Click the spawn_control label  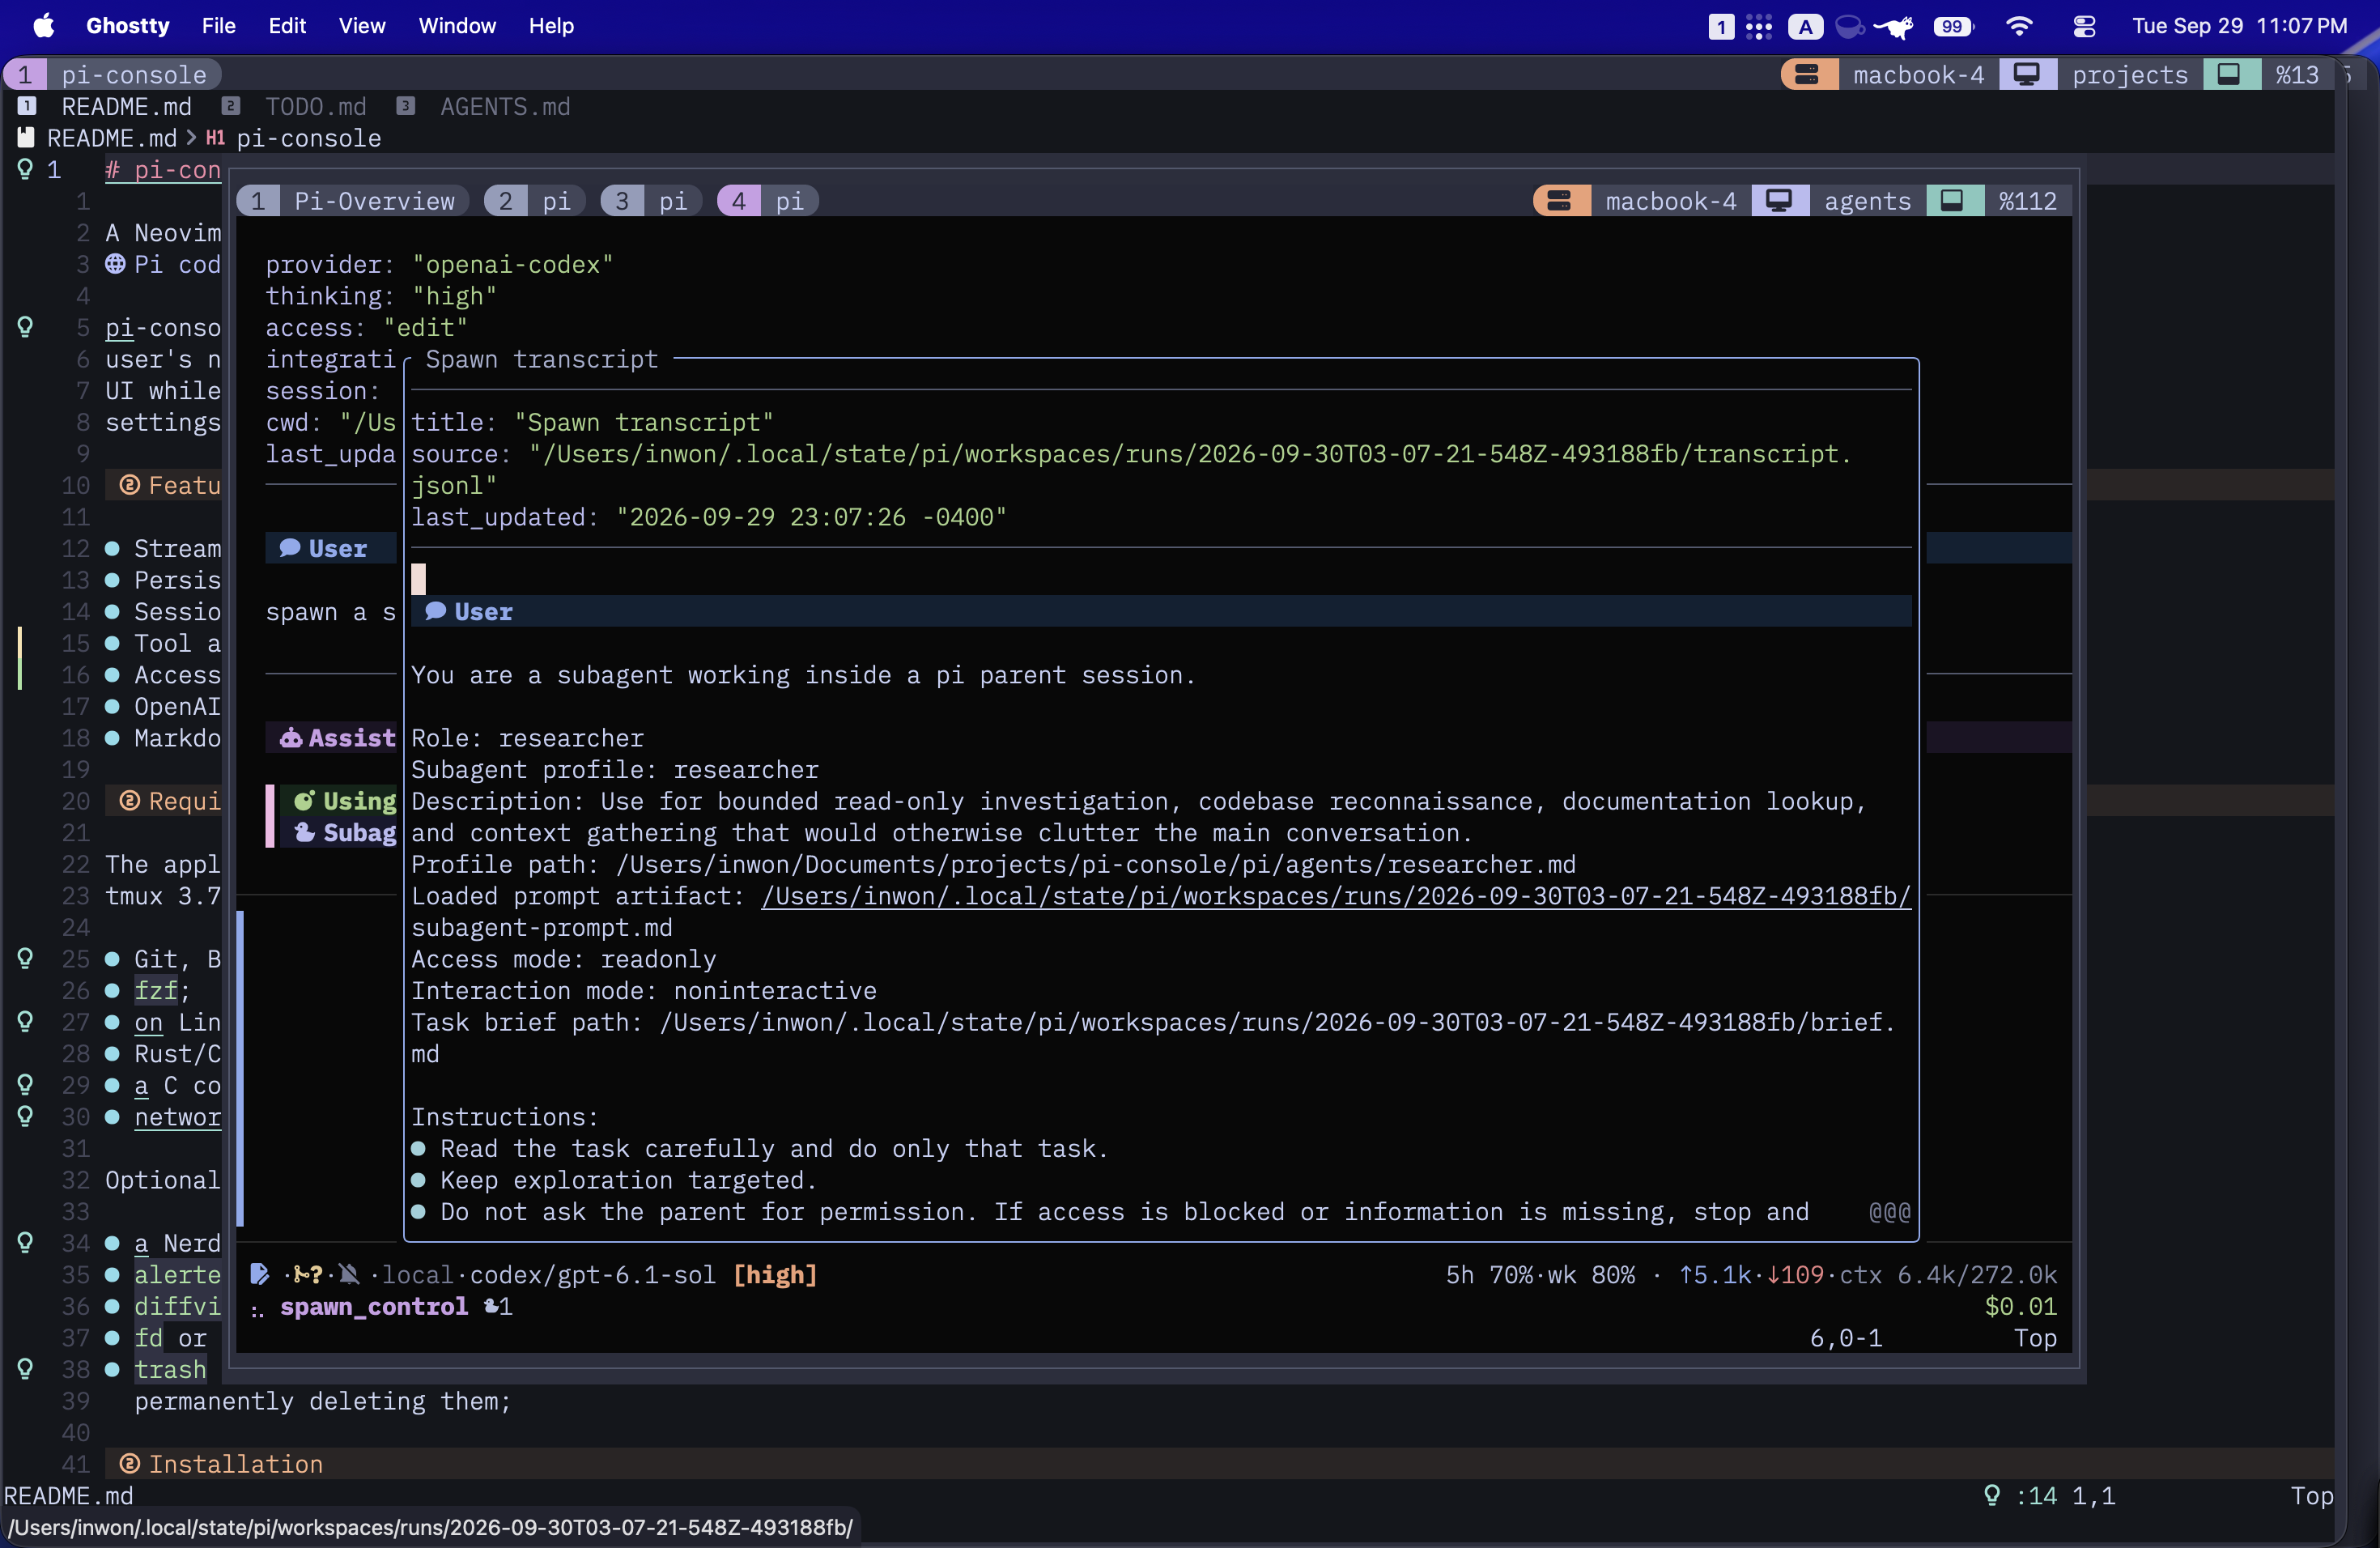click(x=374, y=1306)
